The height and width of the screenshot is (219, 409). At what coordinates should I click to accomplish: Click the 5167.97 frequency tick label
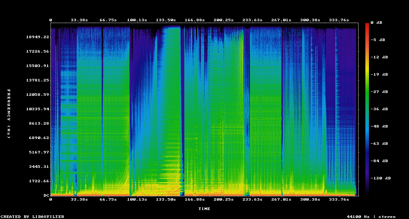[39, 152]
